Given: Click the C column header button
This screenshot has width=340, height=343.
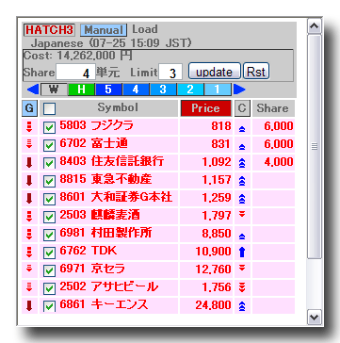Looking at the screenshot, I should point(242,108).
